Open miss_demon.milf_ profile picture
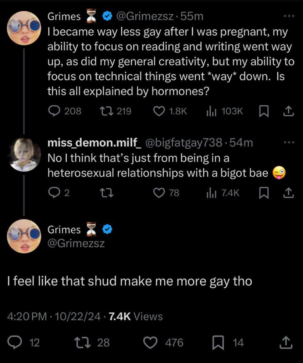 tap(24, 154)
